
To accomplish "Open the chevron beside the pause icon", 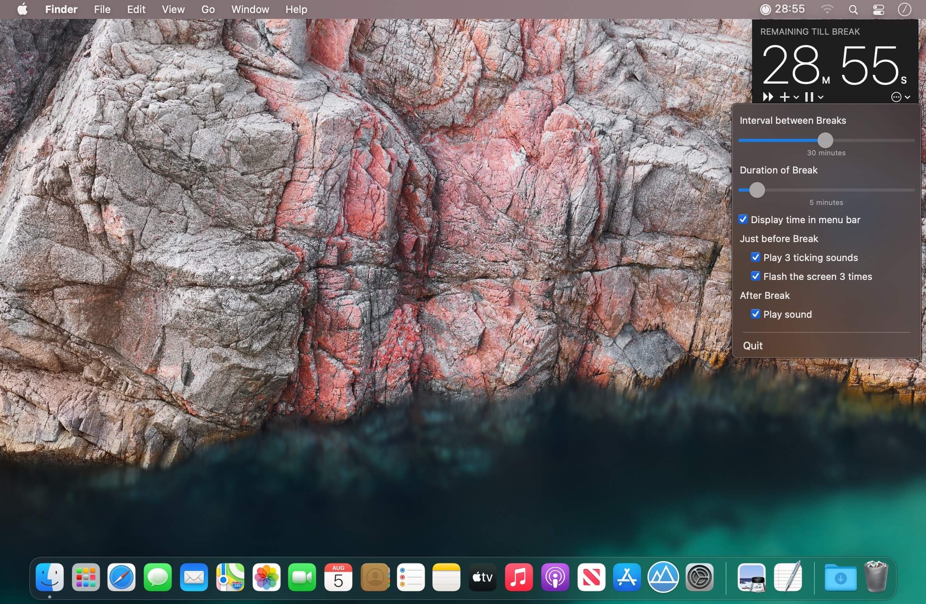I will (x=821, y=97).
